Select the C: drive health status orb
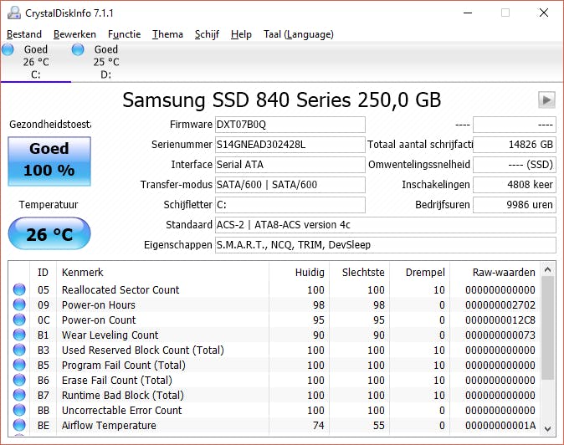Viewport: 564px width, 445px height. coord(8,50)
